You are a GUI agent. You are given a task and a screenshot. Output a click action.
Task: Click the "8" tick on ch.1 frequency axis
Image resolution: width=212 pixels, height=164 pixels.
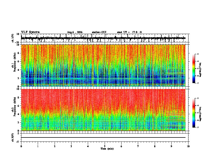pyautogui.click(x=19, y=53)
